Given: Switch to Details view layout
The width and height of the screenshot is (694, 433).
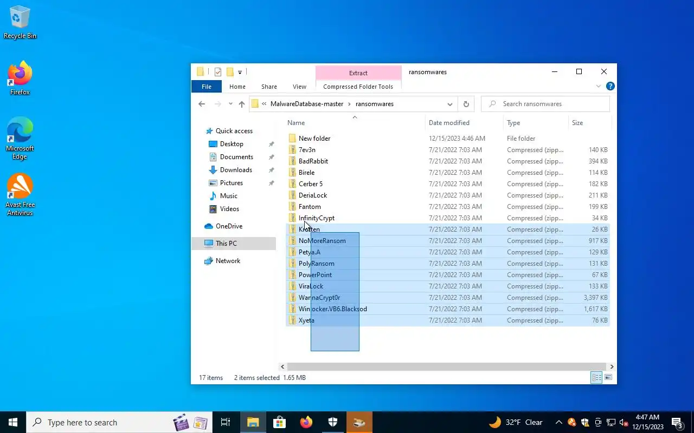Looking at the screenshot, I should (x=596, y=378).
